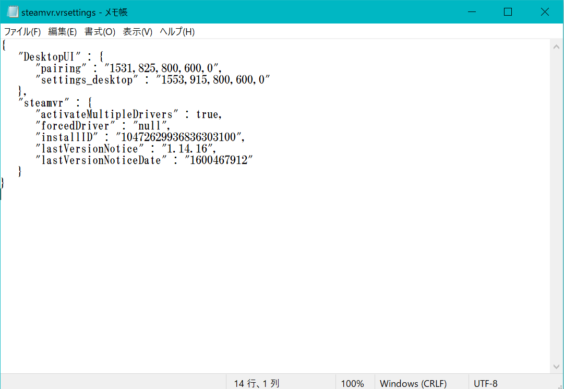Click the "forcedDriver" key text
The image size is (564, 389).
point(75,126)
